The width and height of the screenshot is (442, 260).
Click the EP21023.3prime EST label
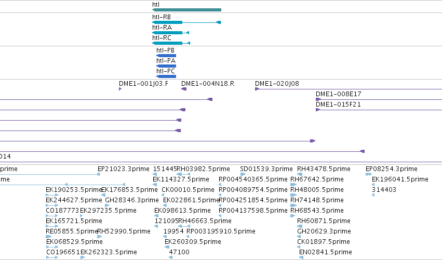pyautogui.click(x=124, y=169)
